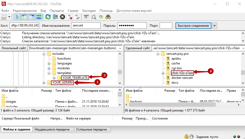The image size is (245, 139).
Task: Collapse the includes folder in local tree
Action: pyautogui.click(x=44, y=54)
